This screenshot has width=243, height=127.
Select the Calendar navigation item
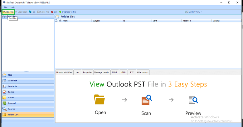pyautogui.click(x=28, y=81)
